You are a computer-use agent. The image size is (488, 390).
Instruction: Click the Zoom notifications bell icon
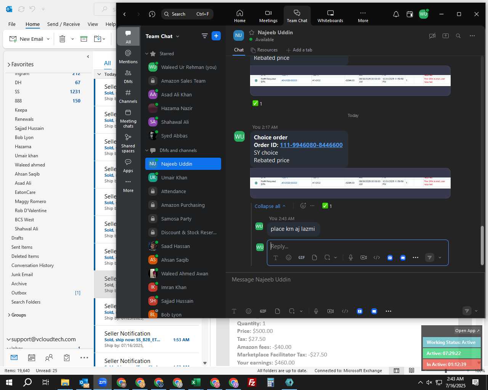click(396, 14)
